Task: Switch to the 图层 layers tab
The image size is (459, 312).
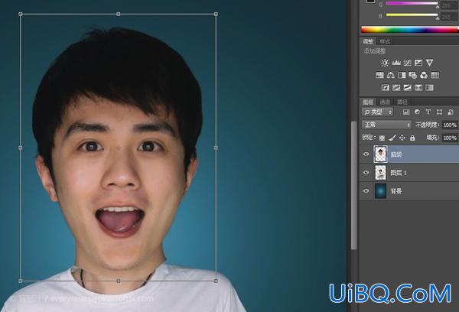Action: [368, 102]
